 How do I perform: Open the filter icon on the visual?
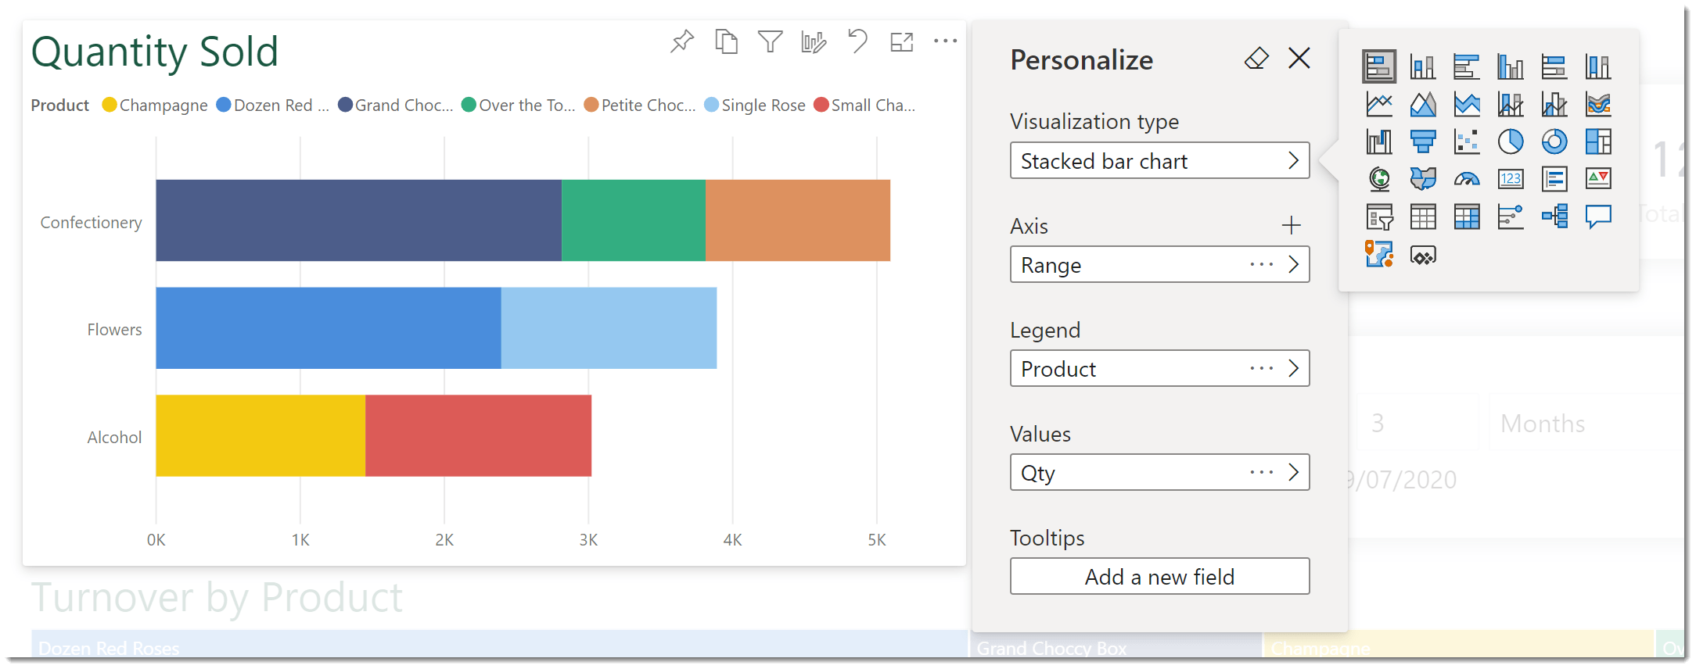click(x=770, y=41)
